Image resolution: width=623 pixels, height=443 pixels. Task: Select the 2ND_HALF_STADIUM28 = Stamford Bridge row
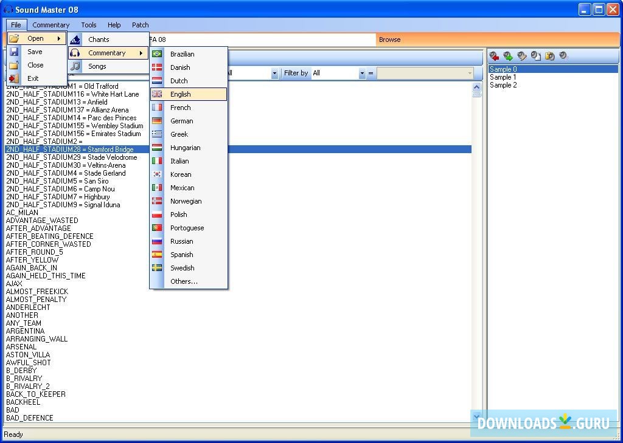point(238,149)
